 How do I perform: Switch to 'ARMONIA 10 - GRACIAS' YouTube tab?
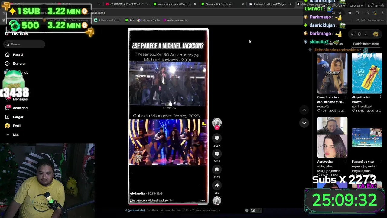coord(126,4)
